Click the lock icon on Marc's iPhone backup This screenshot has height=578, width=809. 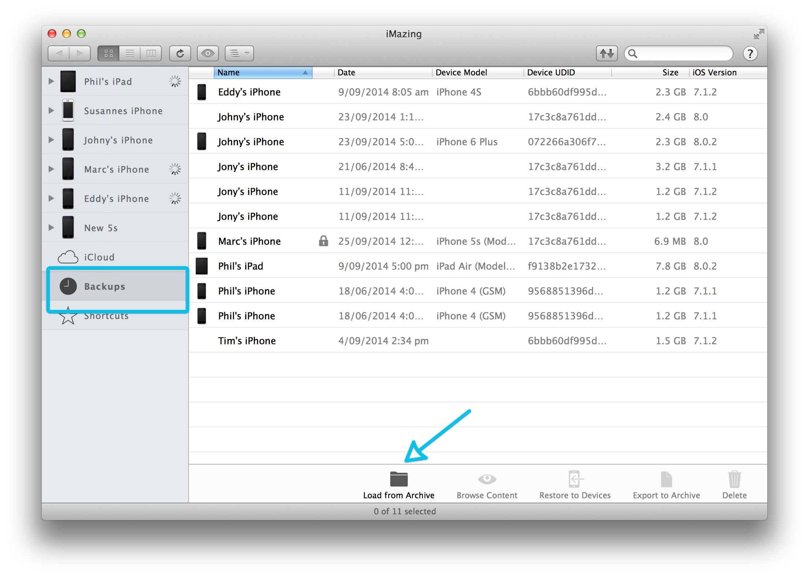point(323,241)
